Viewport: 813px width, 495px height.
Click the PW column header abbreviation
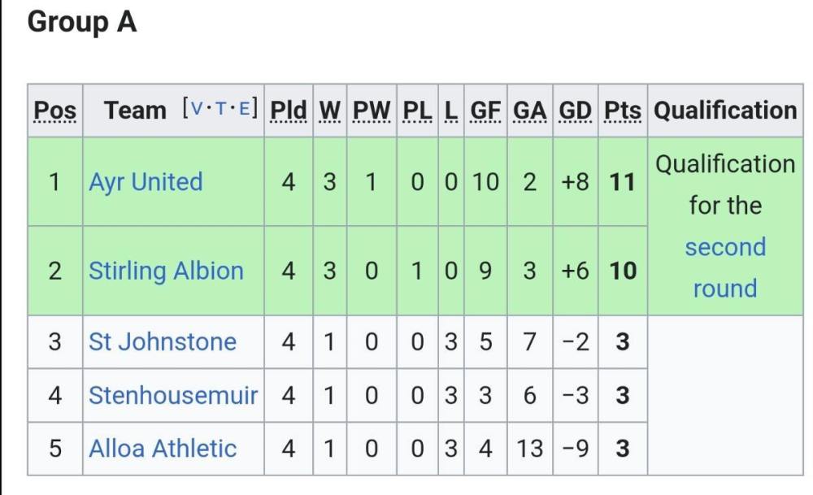pyautogui.click(x=372, y=111)
